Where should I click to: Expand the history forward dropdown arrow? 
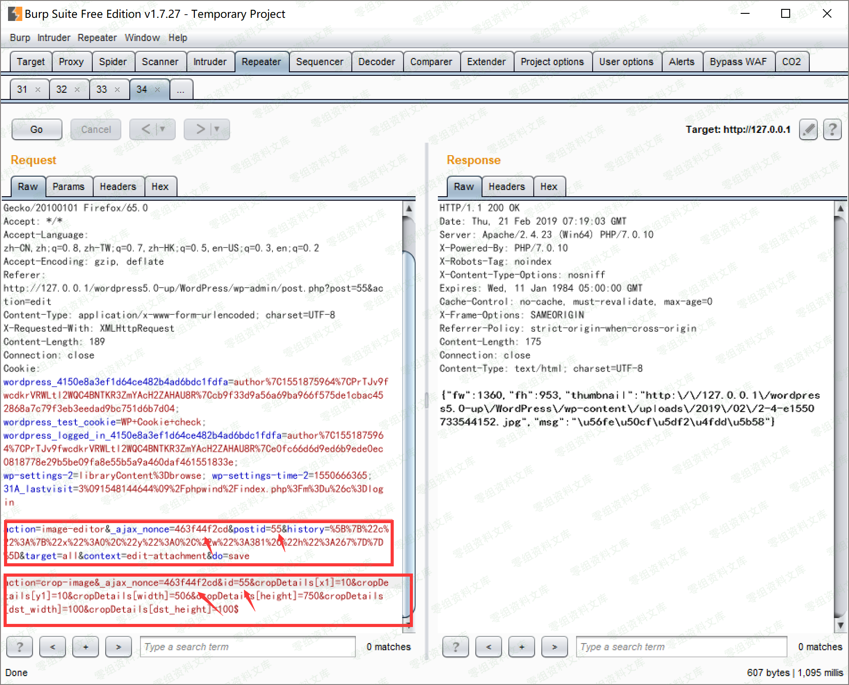click(x=217, y=129)
